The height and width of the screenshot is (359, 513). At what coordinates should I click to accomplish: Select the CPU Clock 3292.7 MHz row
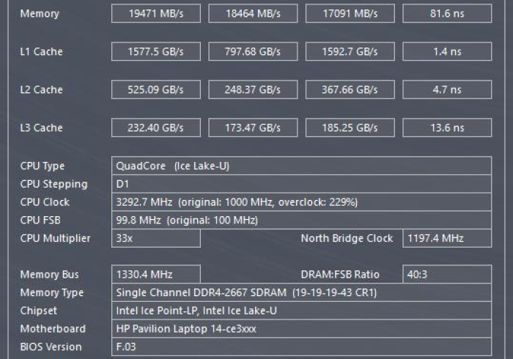[301, 202]
